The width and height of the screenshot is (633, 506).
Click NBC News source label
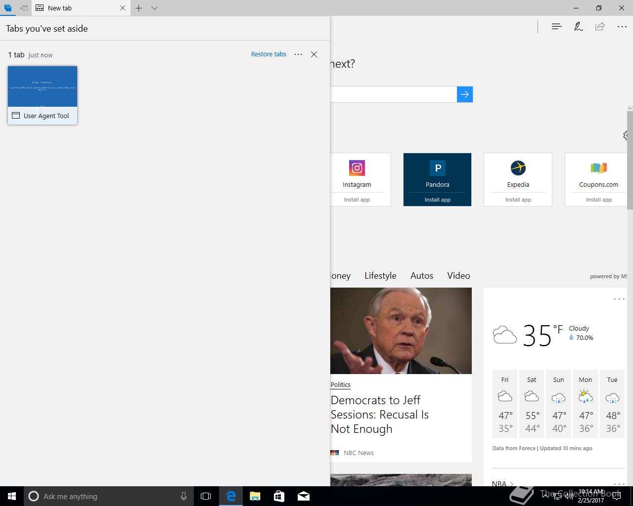(359, 453)
